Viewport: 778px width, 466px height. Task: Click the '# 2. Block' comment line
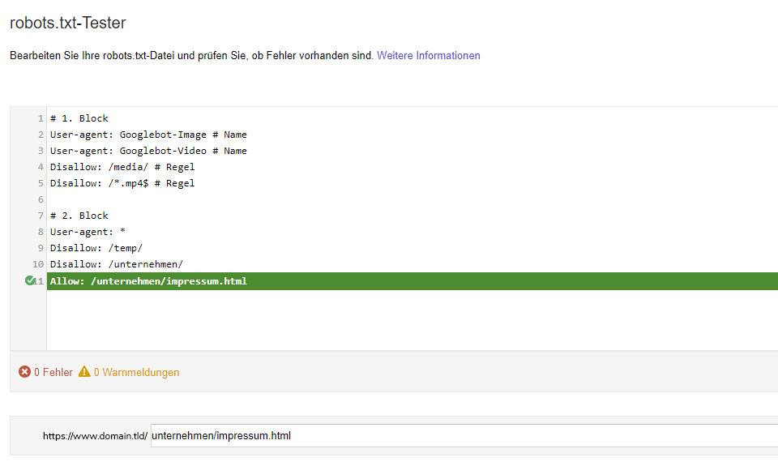point(79,216)
